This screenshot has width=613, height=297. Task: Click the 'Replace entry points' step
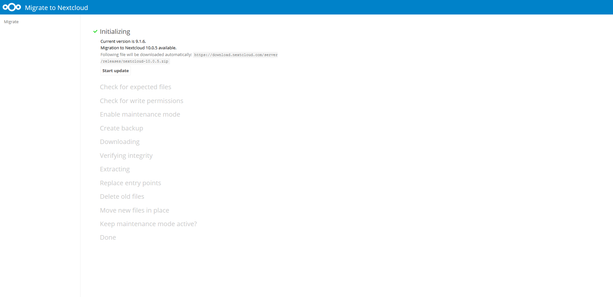pos(130,183)
